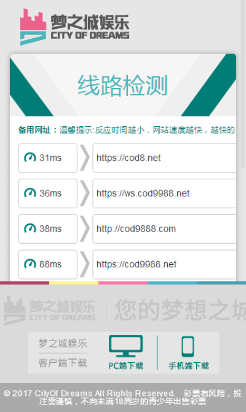Open the https://cod9988.net line
This screenshot has height=412, width=246.
tap(164, 264)
